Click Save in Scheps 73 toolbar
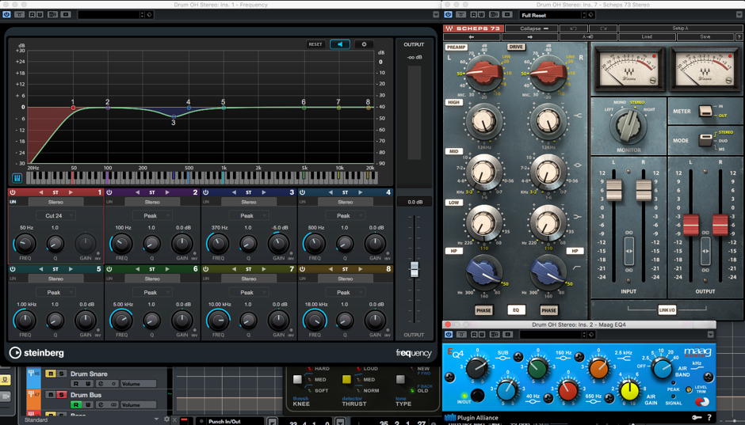 click(705, 36)
